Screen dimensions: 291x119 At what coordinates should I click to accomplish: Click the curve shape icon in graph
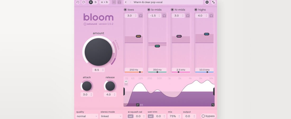pos(126,81)
